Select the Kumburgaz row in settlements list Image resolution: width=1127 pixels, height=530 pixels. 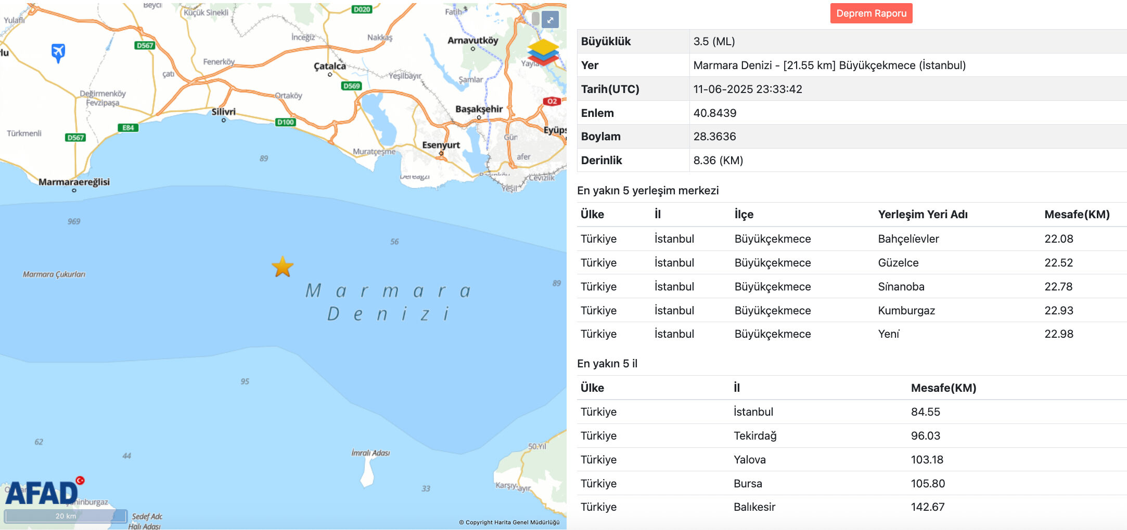click(x=906, y=310)
